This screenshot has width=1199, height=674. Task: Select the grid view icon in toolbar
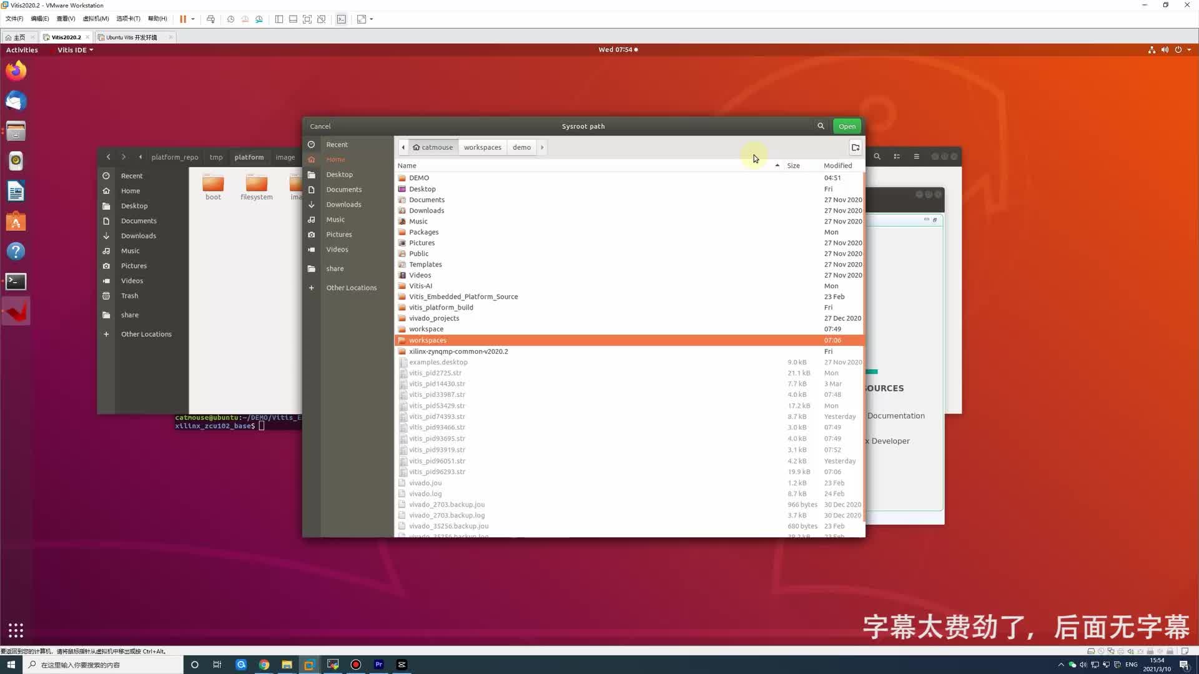(897, 157)
